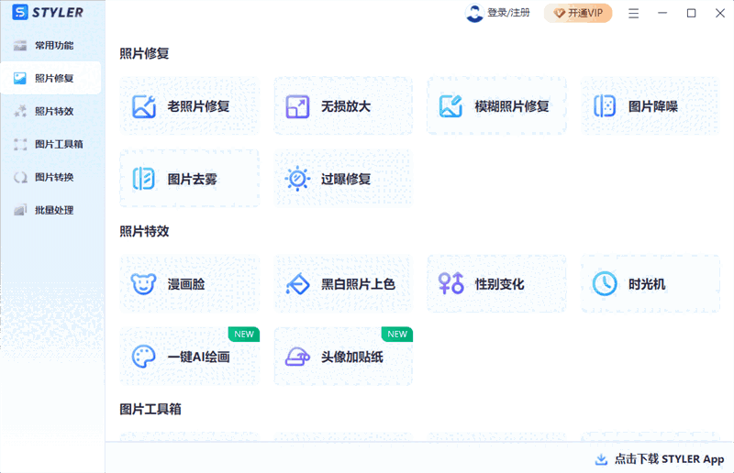The height and width of the screenshot is (473, 734).
Task: Click the 头像加贴纸 hat icon
Action: pos(297,357)
